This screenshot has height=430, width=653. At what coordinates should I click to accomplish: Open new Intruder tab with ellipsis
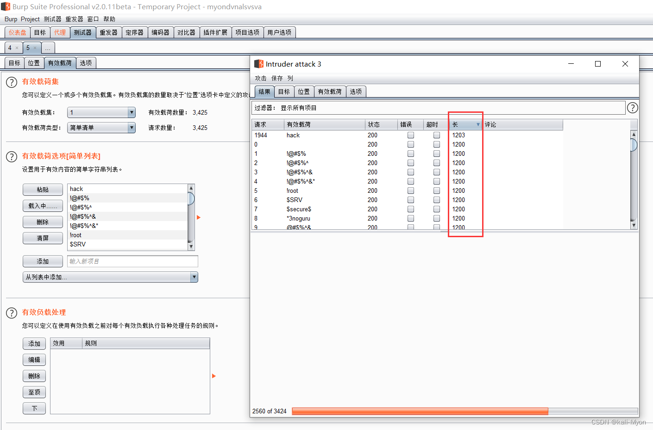point(48,48)
